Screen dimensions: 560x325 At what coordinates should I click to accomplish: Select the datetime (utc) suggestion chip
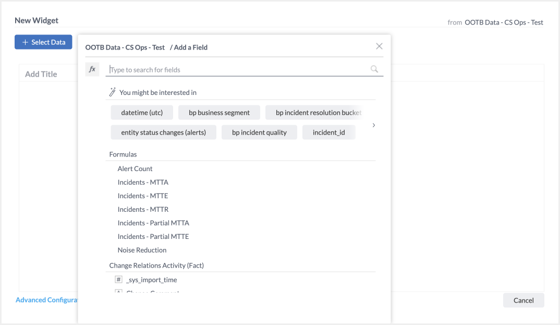point(142,113)
